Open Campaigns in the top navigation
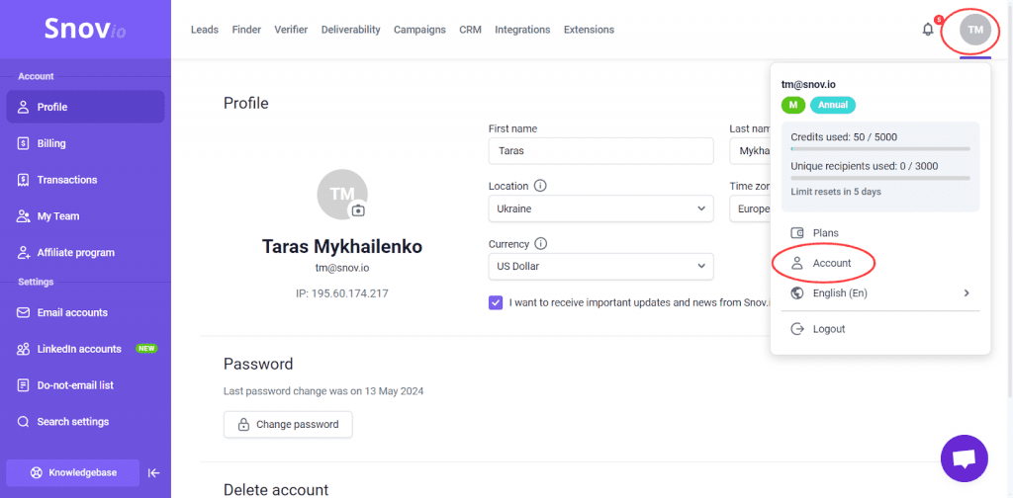This screenshot has height=498, width=1013. click(x=419, y=30)
